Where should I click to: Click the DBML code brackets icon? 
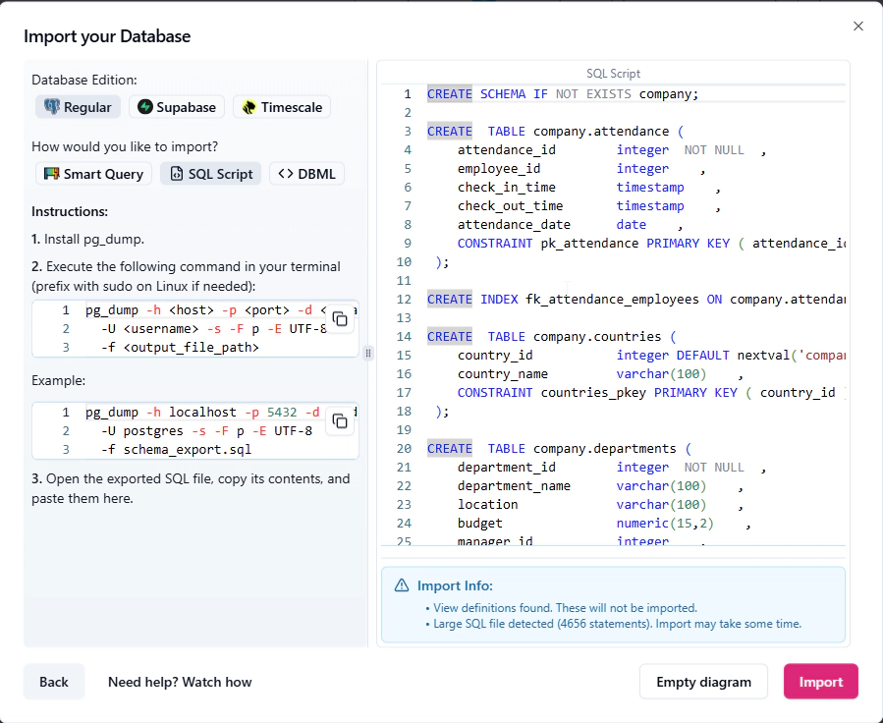pyautogui.click(x=286, y=174)
